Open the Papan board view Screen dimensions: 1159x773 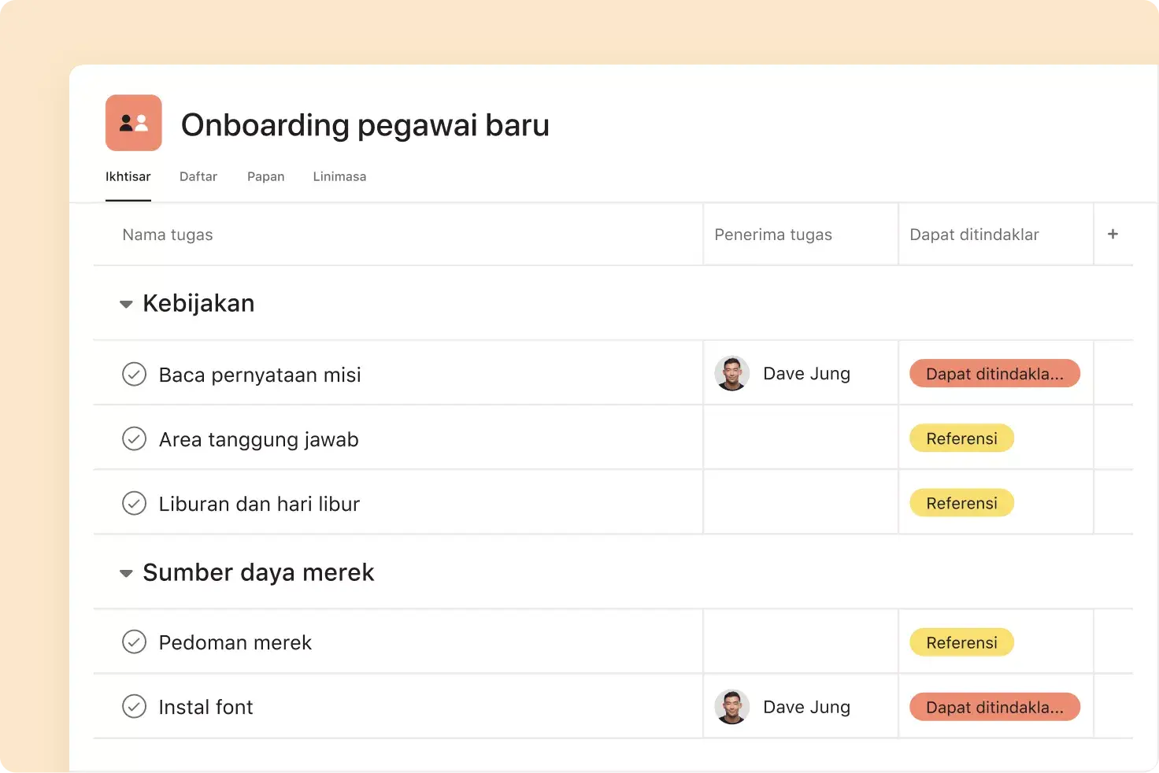[265, 176]
